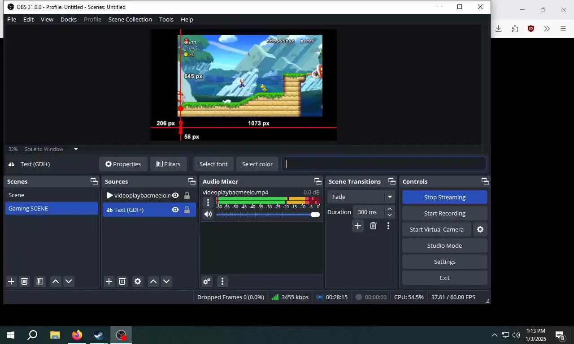Screen dimensions: 574x344
Task: Open source Properties button
Action: (123, 164)
